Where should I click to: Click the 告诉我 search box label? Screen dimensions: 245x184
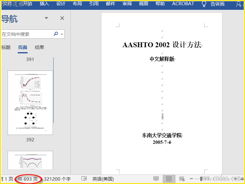(217, 4)
